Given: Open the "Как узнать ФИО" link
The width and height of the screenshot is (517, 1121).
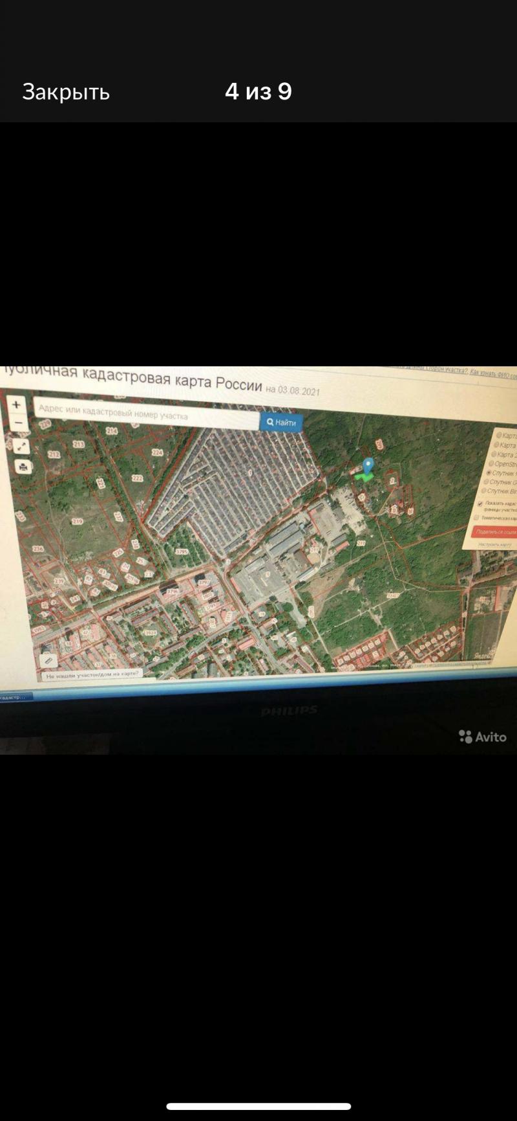Looking at the screenshot, I should (493, 373).
